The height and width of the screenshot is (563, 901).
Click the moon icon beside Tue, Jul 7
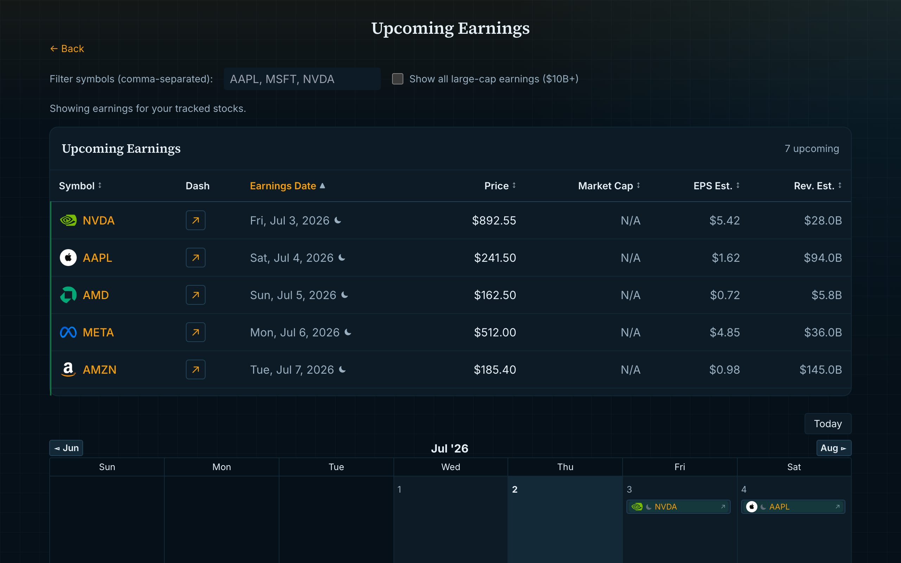[x=342, y=369]
